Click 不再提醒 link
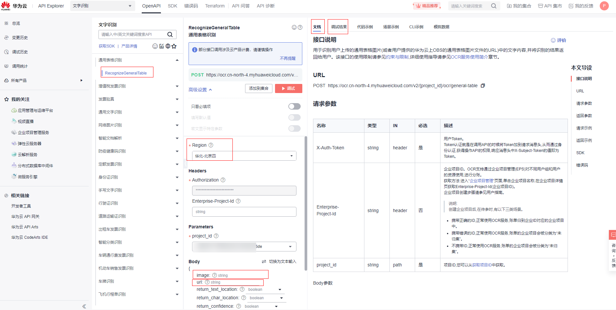This screenshot has width=616, height=310. (x=288, y=59)
